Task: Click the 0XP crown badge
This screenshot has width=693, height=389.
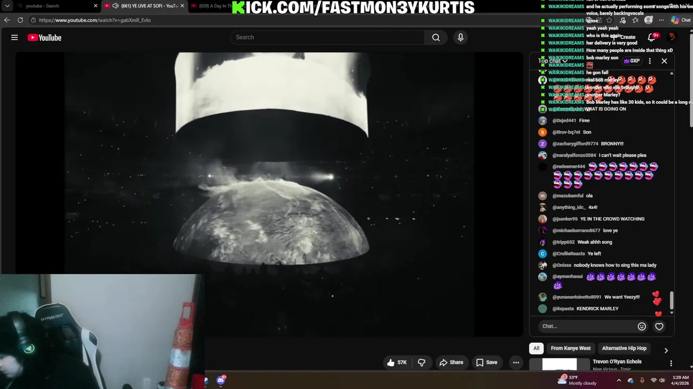Action: pos(632,61)
